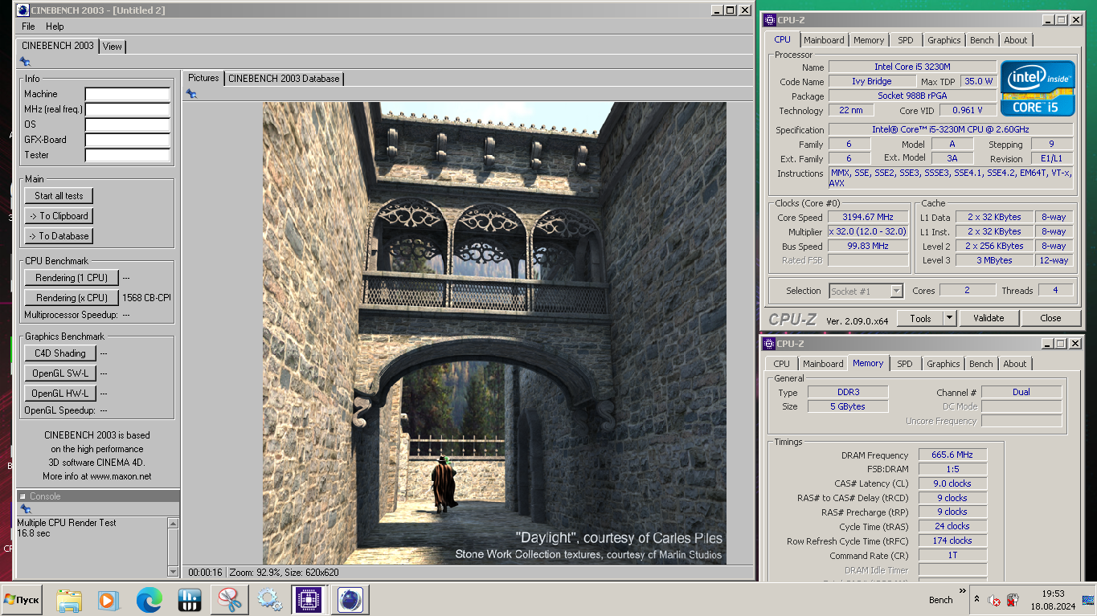The width and height of the screenshot is (1097, 616).
Task: Copy results with To Clipboard button
Action: pyautogui.click(x=59, y=216)
